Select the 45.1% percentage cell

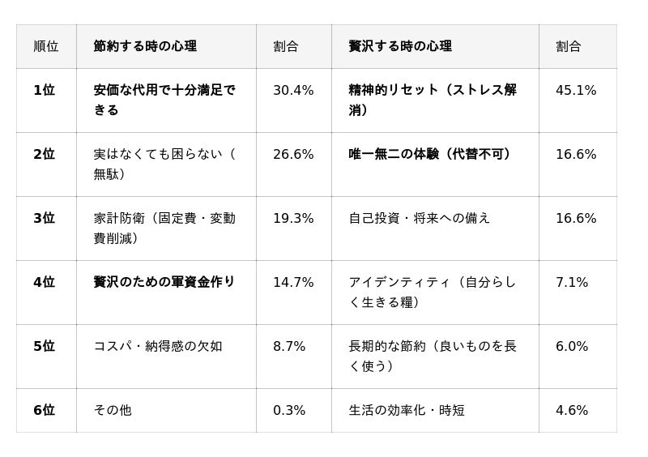(576, 91)
